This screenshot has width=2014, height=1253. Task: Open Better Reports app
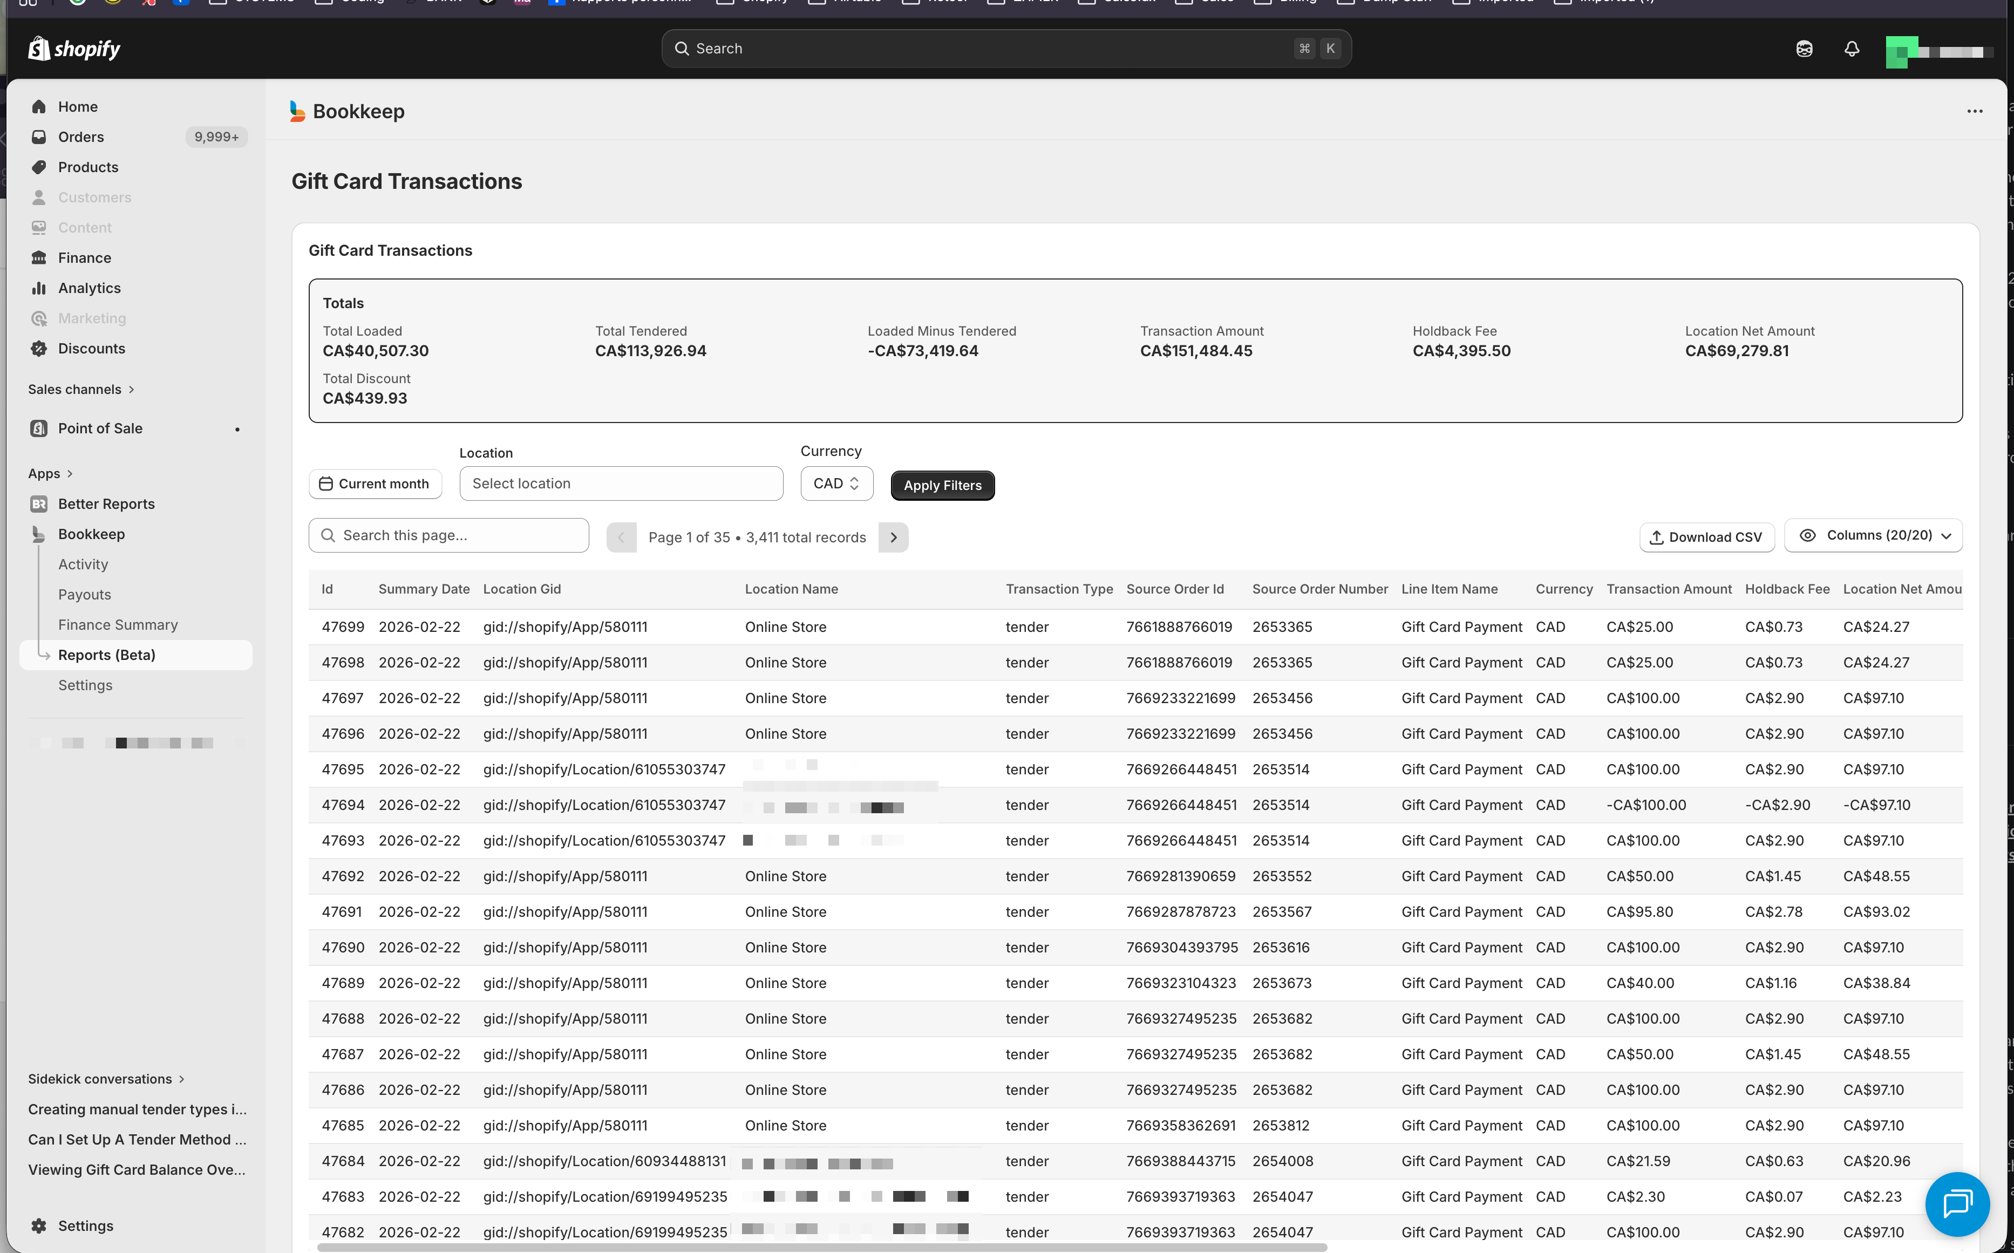tap(106, 504)
